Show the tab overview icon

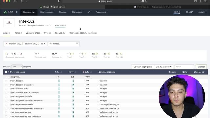click(x=206, y=1)
